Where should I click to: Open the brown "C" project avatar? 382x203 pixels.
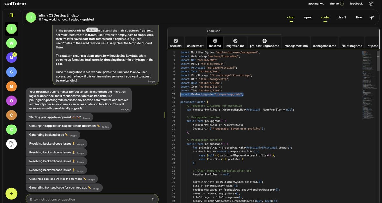click(x=11, y=115)
